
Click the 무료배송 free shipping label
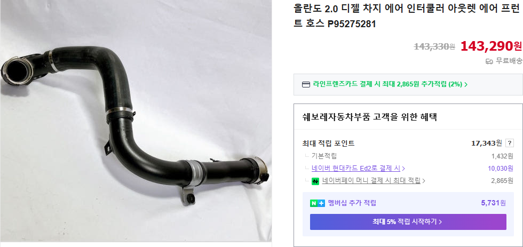coord(509,61)
